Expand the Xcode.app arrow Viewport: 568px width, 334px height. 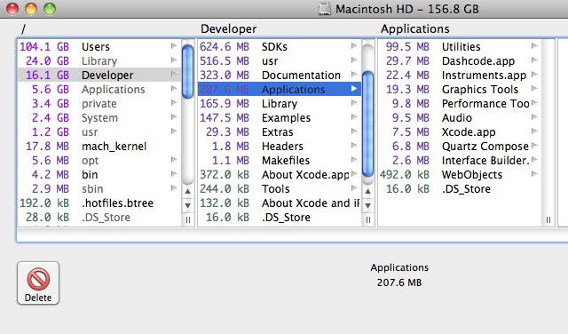click(x=534, y=131)
